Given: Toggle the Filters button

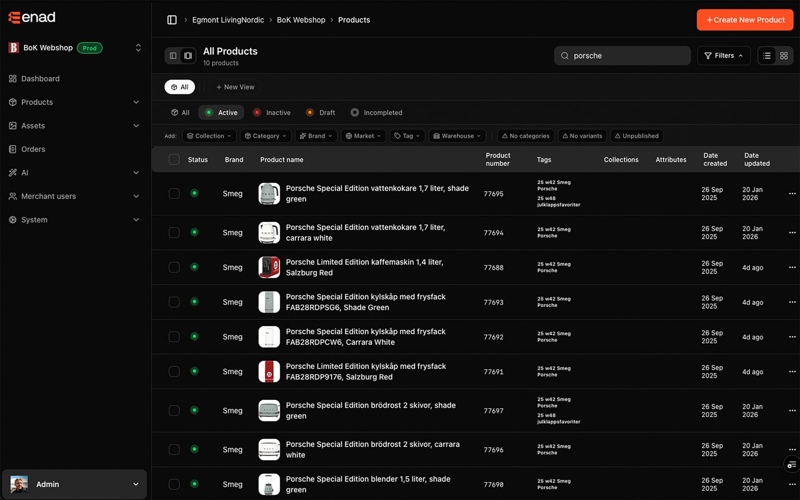Looking at the screenshot, I should [x=724, y=55].
